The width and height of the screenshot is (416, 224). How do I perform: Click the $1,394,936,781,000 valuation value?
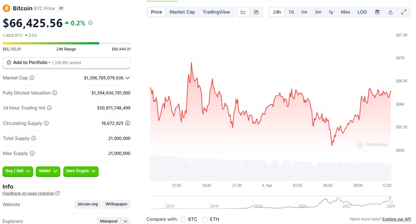[x=111, y=93]
